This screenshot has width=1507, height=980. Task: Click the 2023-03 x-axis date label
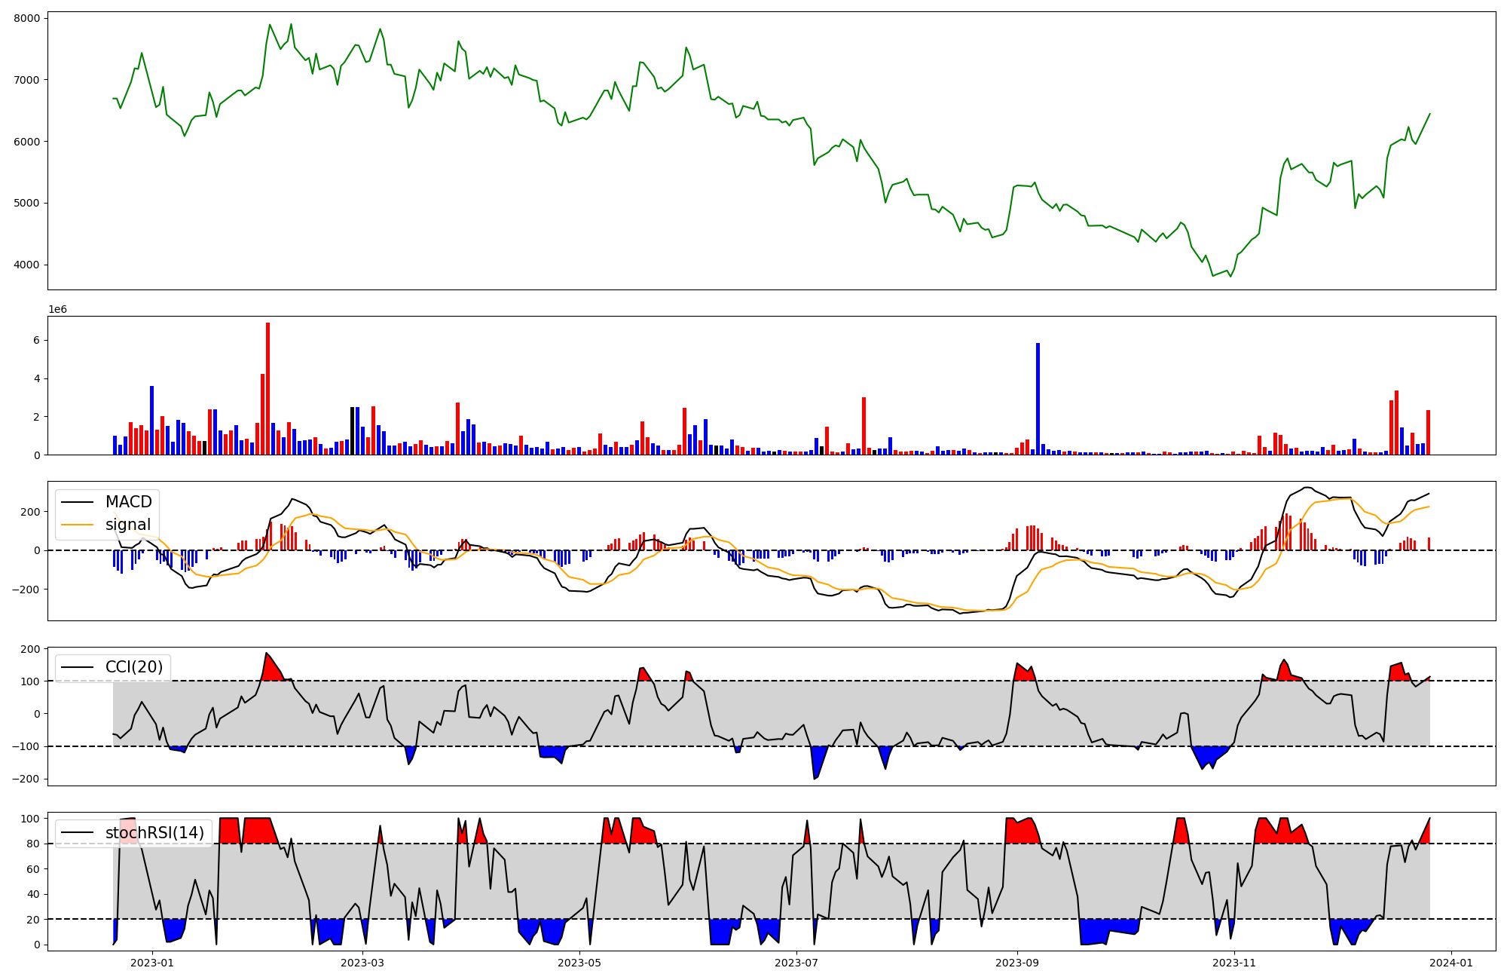pyautogui.click(x=363, y=963)
